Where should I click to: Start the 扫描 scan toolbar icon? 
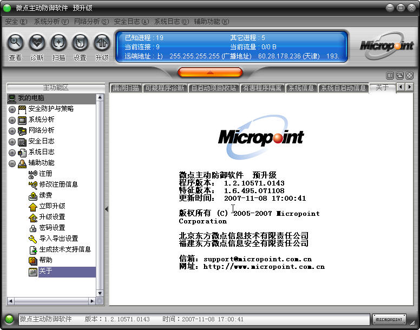pyautogui.click(x=58, y=43)
